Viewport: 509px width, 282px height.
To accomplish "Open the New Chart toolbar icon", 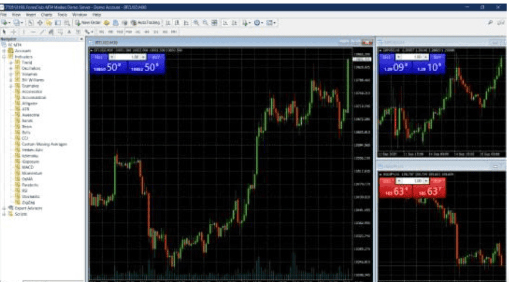I will tap(5, 23).
